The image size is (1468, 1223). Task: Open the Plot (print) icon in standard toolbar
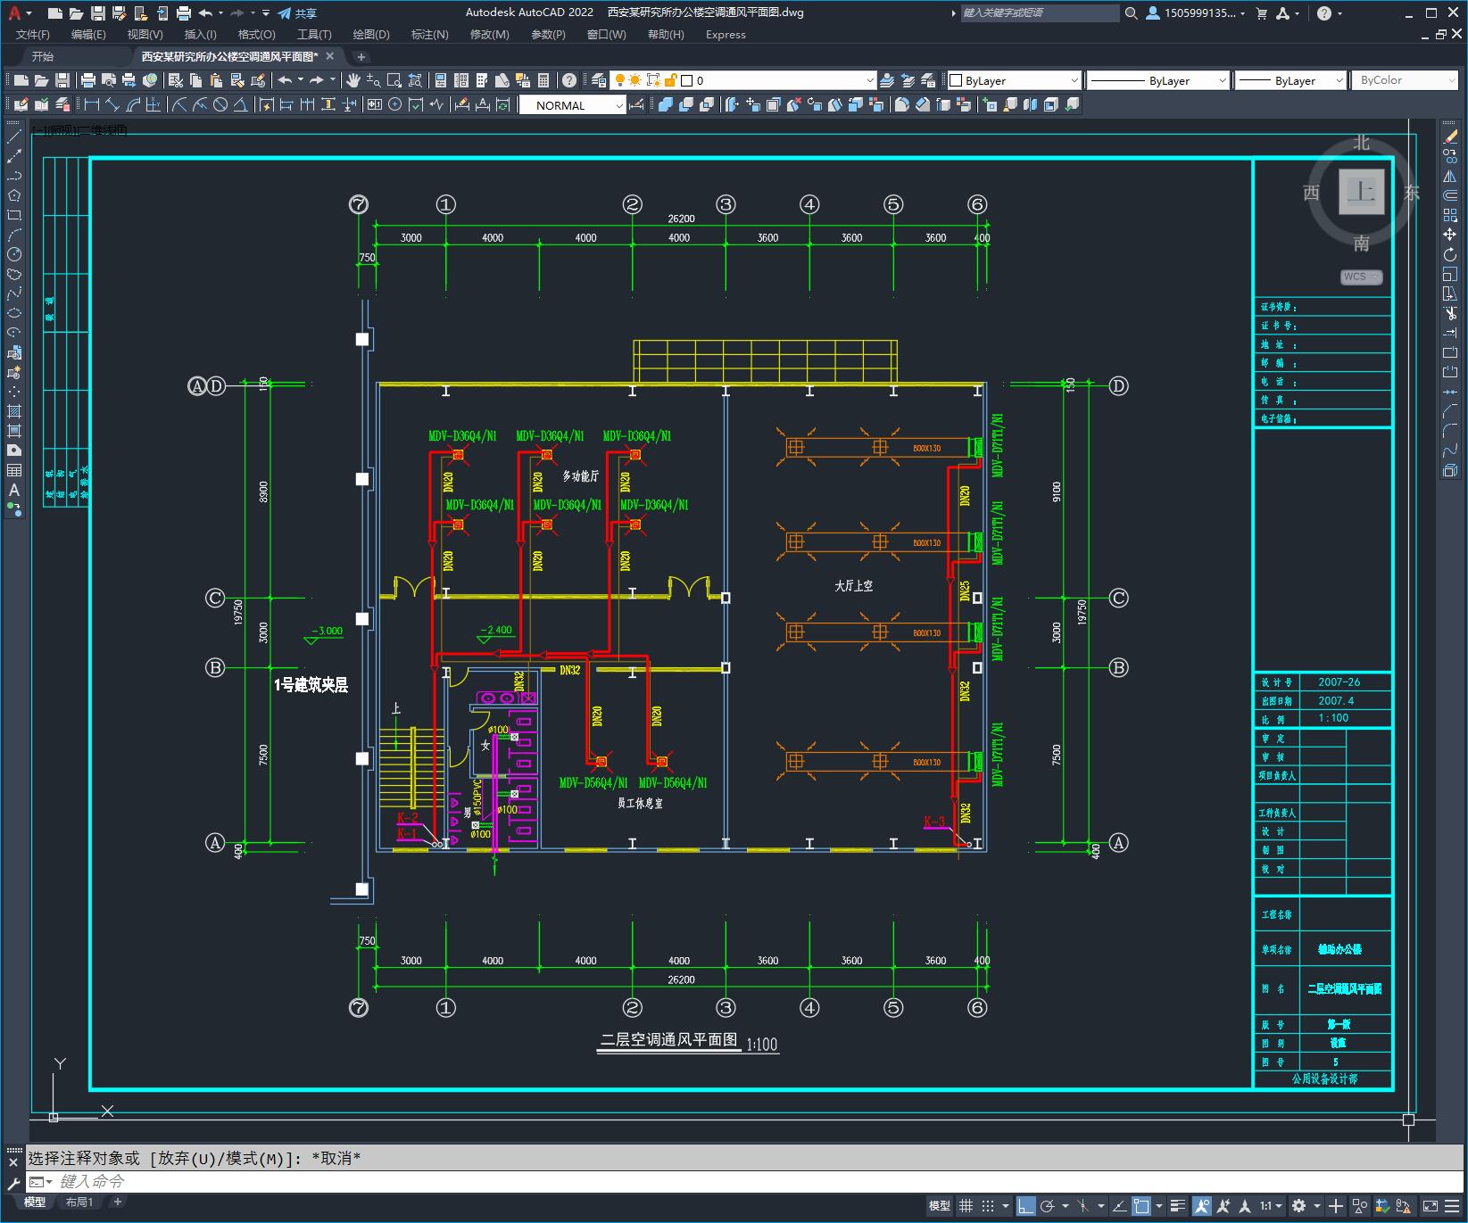[89, 80]
